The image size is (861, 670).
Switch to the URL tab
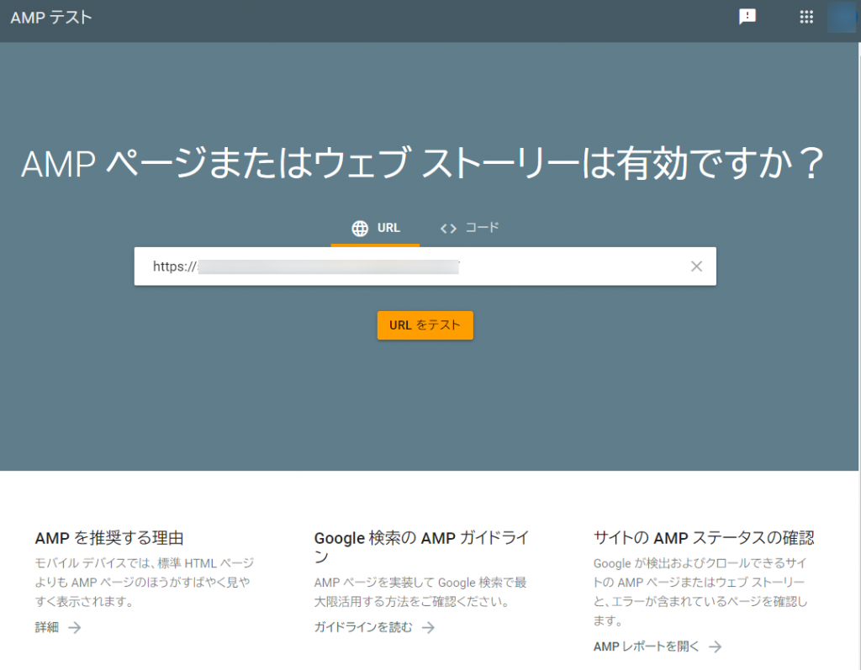[x=375, y=229]
